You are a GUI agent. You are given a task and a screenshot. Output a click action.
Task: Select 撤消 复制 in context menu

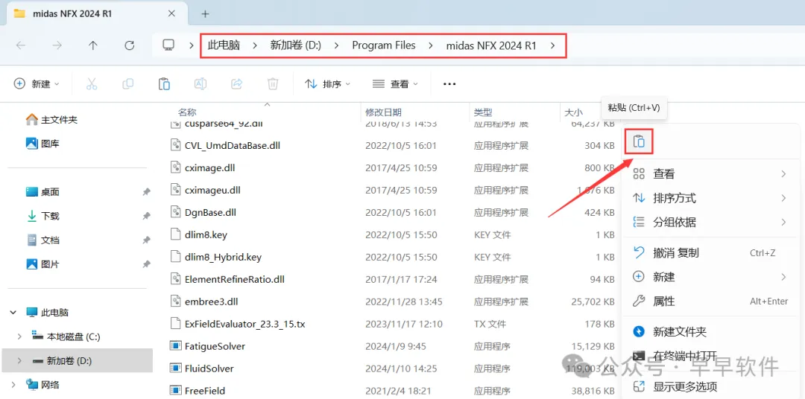(710, 252)
